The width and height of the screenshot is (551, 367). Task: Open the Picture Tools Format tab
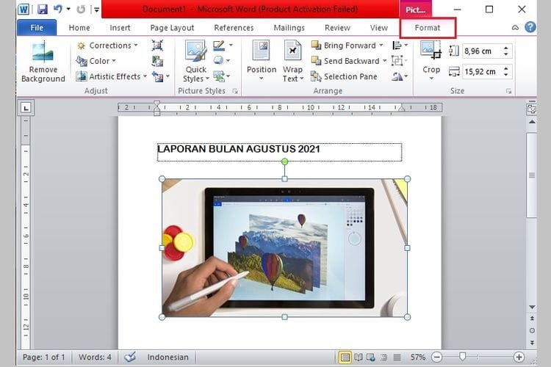point(428,28)
